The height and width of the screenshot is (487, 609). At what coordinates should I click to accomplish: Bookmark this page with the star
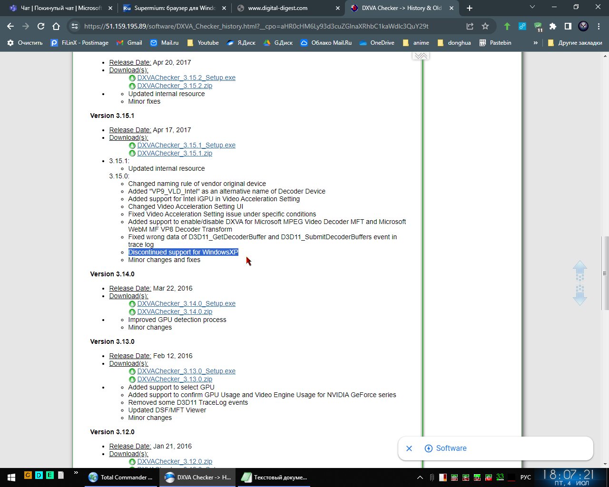point(485,27)
